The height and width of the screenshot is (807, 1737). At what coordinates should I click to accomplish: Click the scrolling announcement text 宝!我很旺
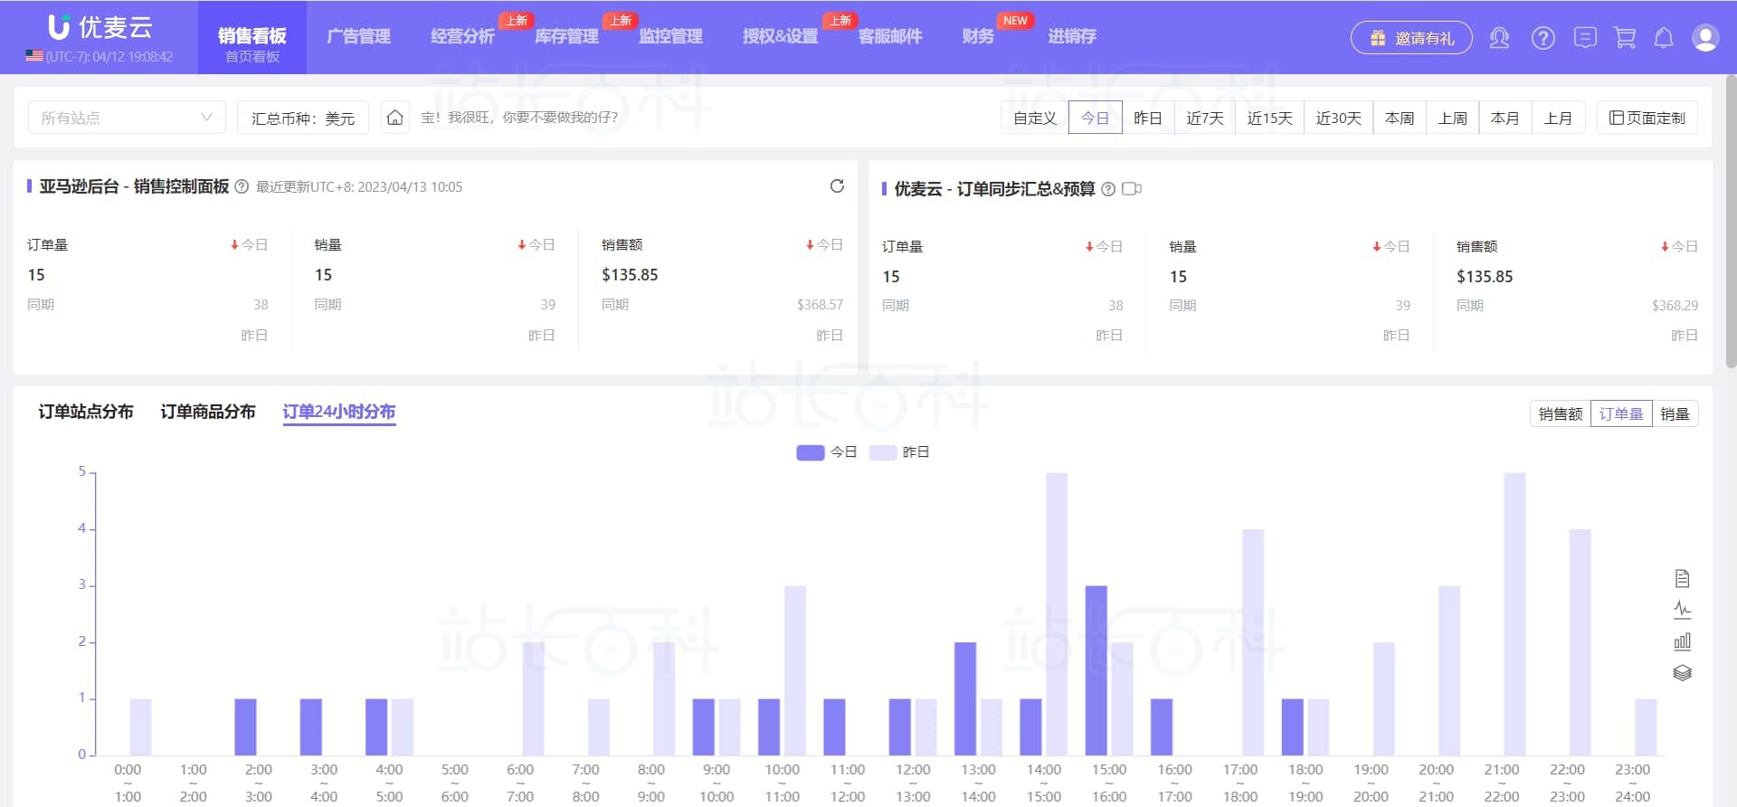[x=519, y=118]
